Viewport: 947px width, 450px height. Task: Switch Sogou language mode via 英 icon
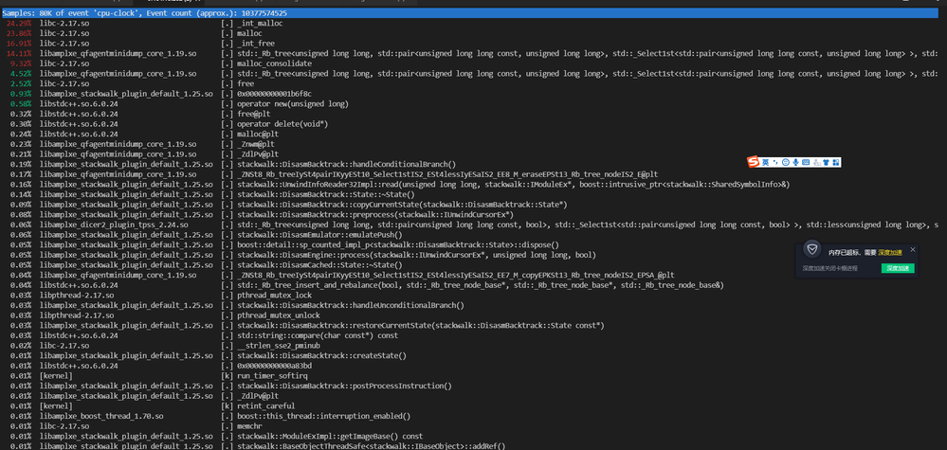pos(765,162)
